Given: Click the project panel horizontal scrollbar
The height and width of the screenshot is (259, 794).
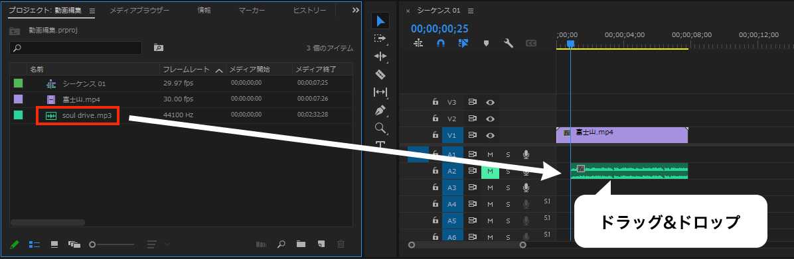Looking at the screenshot, I should [x=48, y=222].
